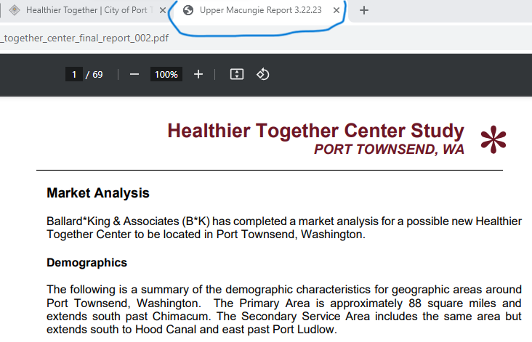The width and height of the screenshot is (532, 342).
Task: Click the 100% zoom level box
Action: (166, 74)
